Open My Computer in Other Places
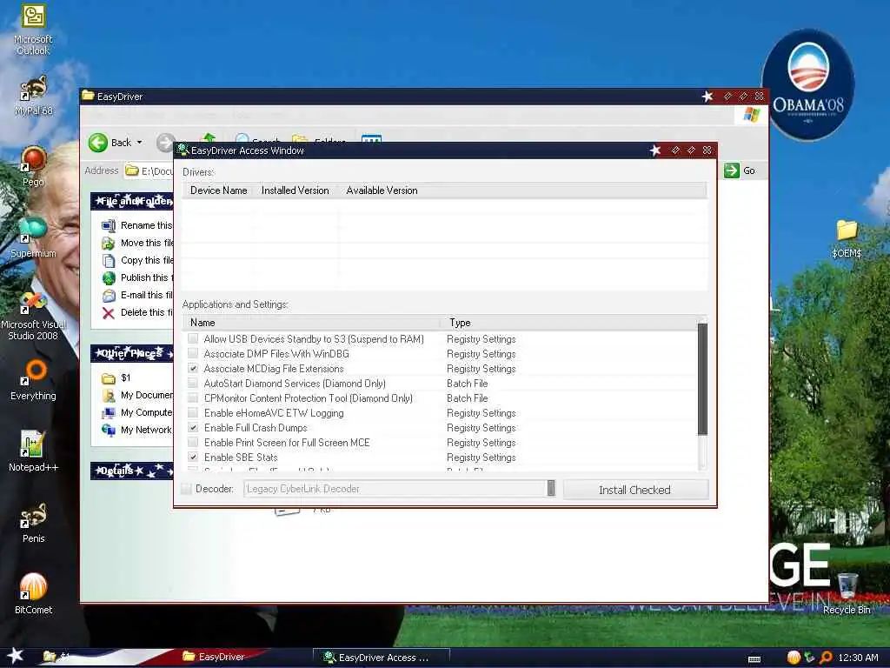 pyautogui.click(x=136, y=412)
